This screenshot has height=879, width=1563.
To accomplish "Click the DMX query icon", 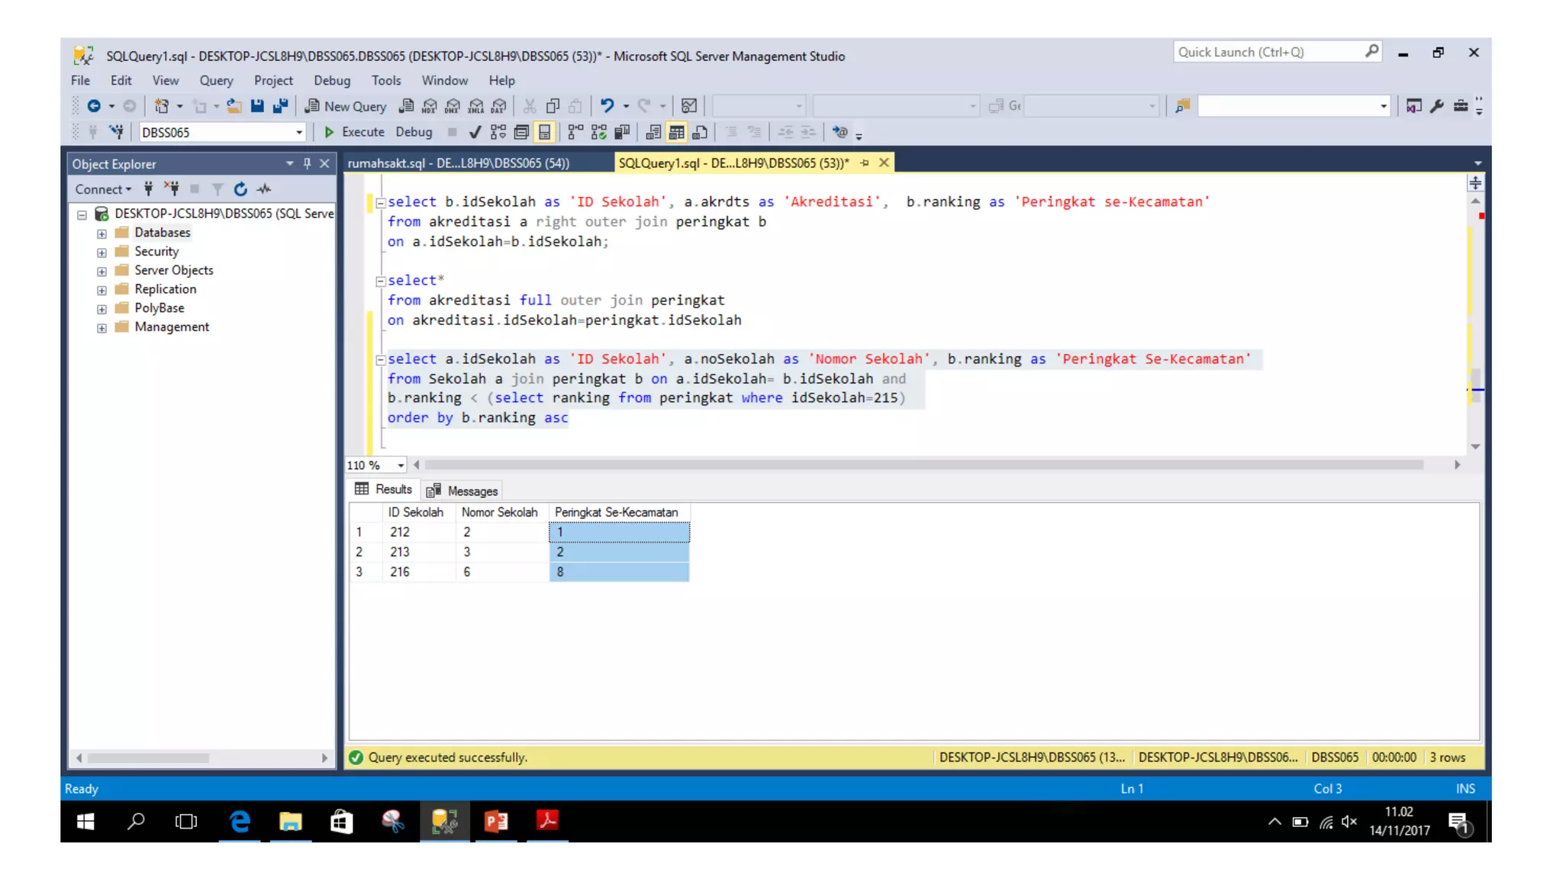I will (x=453, y=106).
